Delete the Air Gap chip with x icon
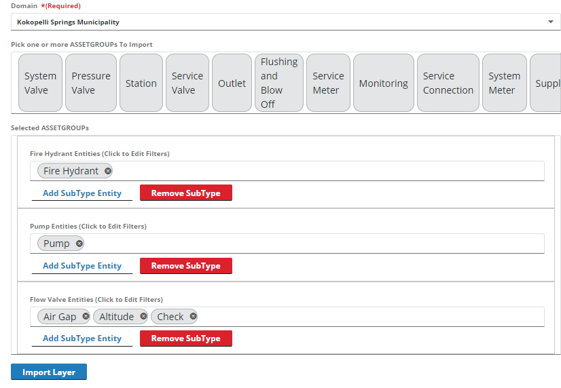561x388 pixels. point(86,317)
